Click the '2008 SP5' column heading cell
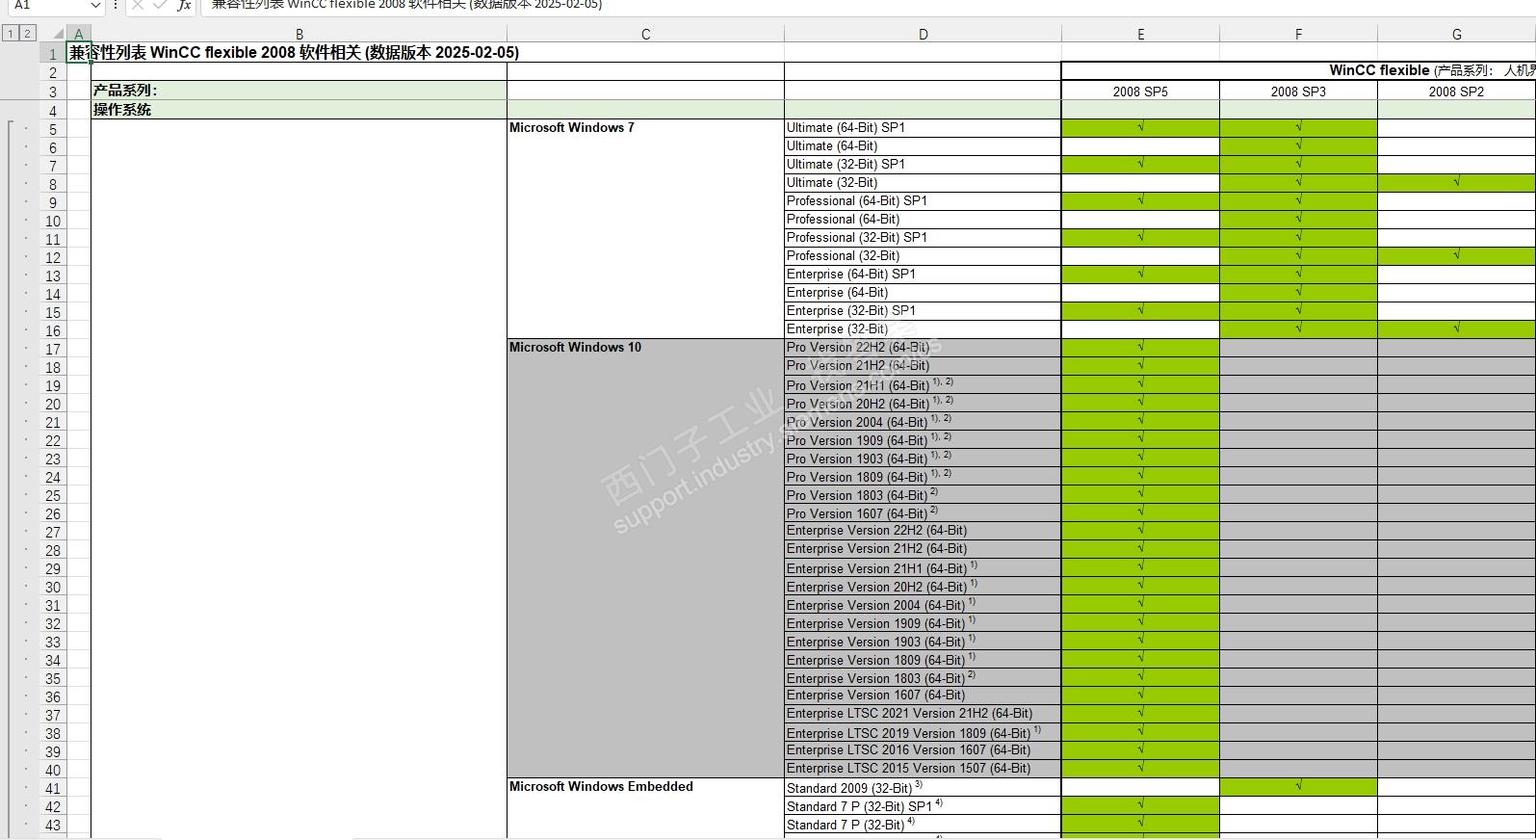 pyautogui.click(x=1140, y=92)
